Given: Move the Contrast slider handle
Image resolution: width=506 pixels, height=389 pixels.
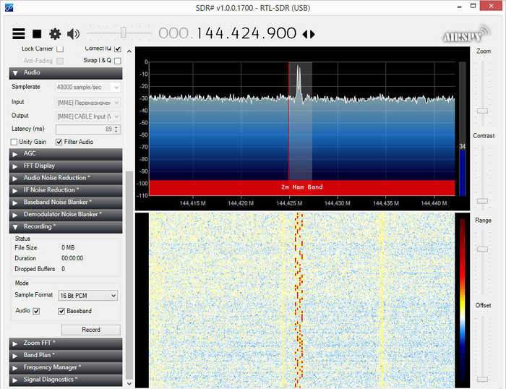Looking at the screenshot, I should tap(483, 201).
